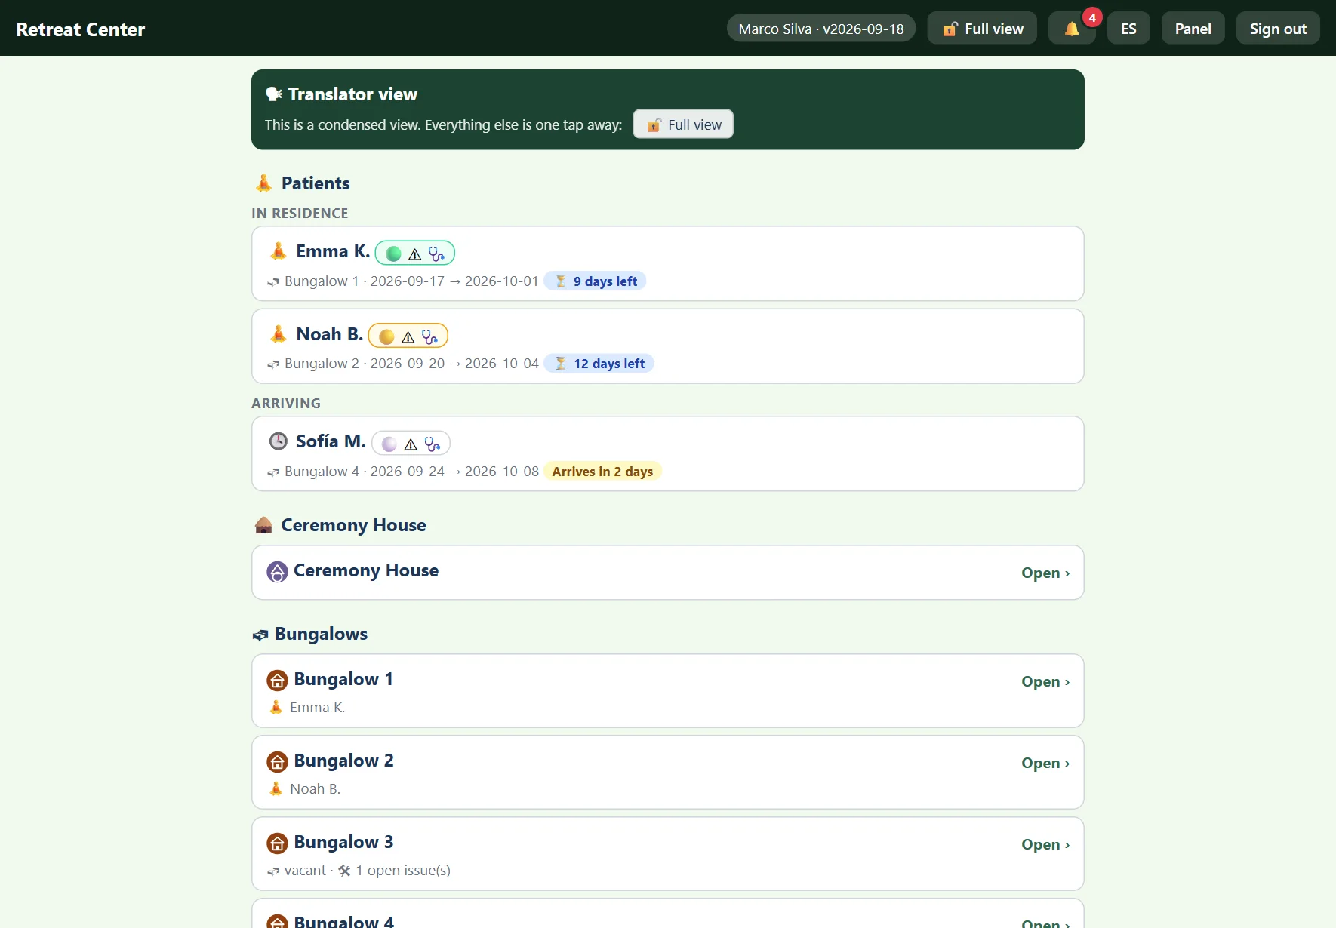Select the Noah B. patient name
The width and height of the screenshot is (1336, 928).
[x=330, y=334]
